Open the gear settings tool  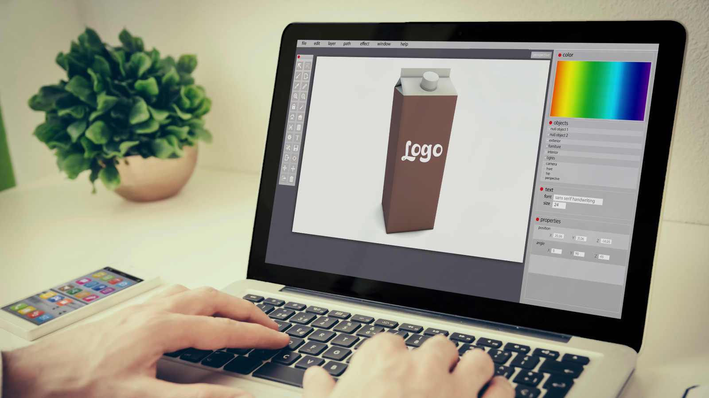click(x=289, y=138)
